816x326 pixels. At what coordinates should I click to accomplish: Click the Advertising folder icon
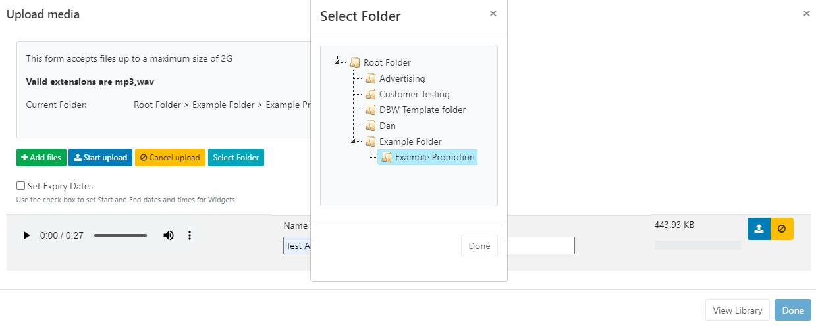tap(371, 78)
